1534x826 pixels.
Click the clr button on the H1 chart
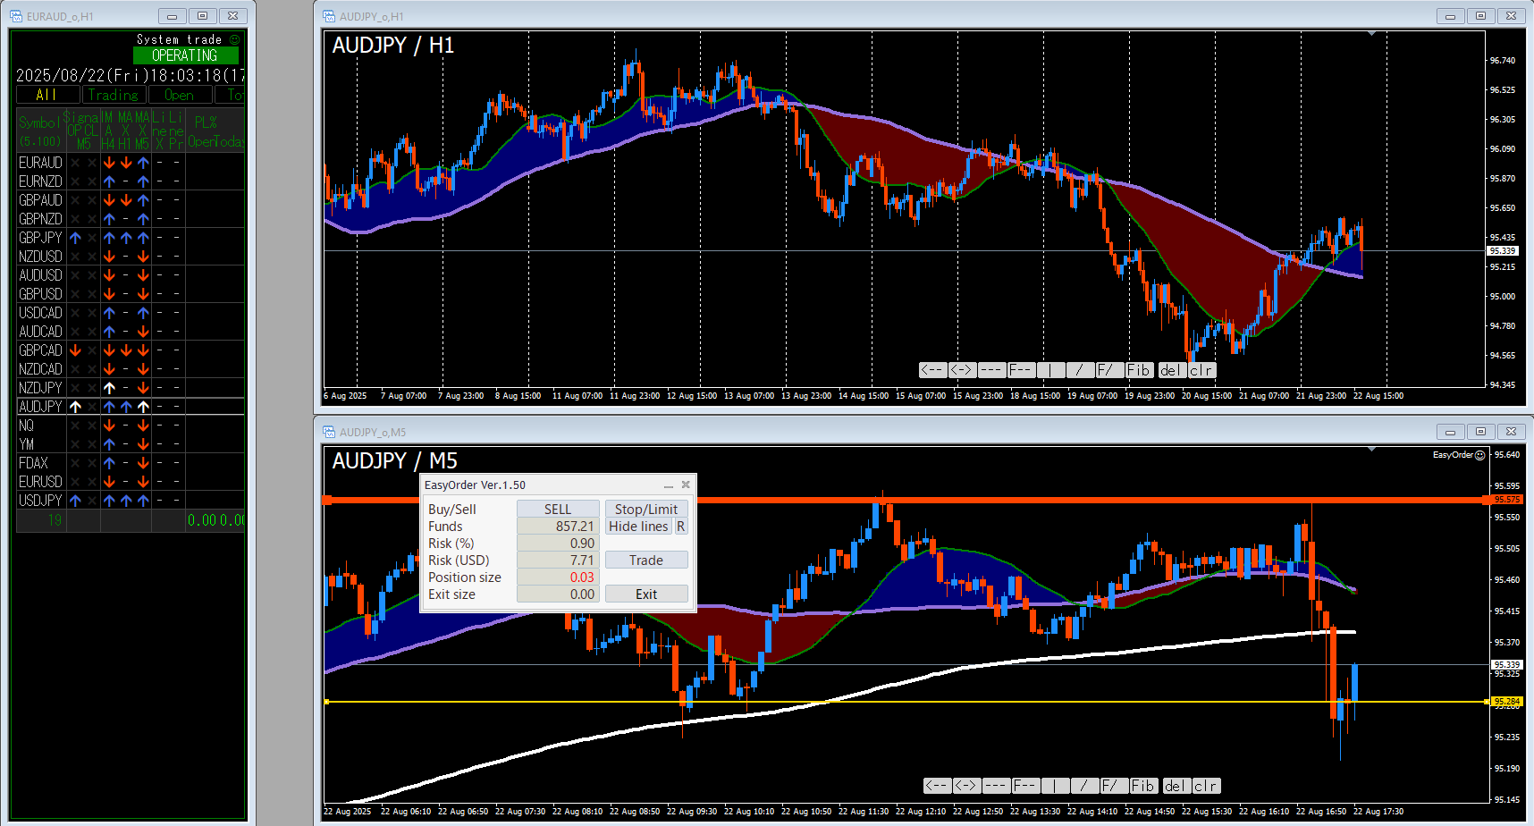click(1201, 370)
